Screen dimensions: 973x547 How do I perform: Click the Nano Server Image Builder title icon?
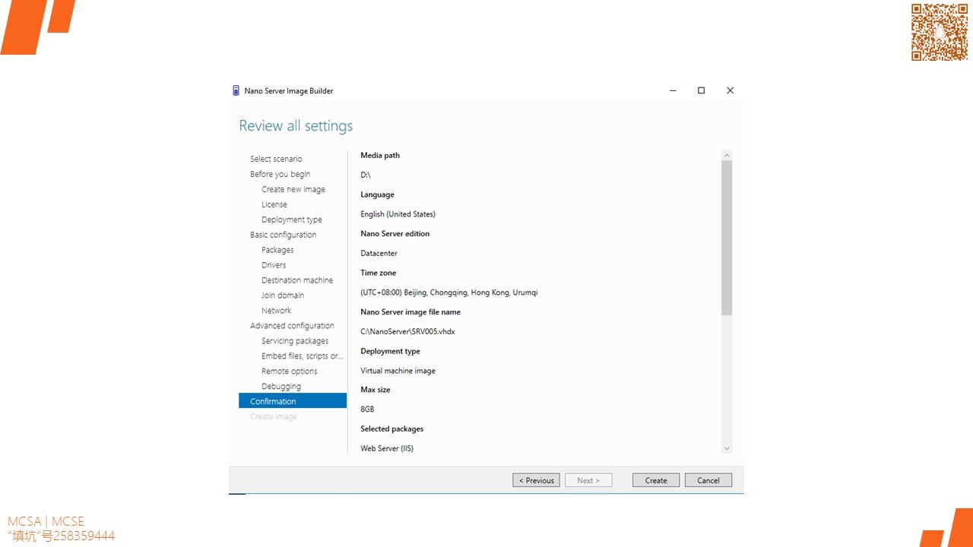(236, 90)
